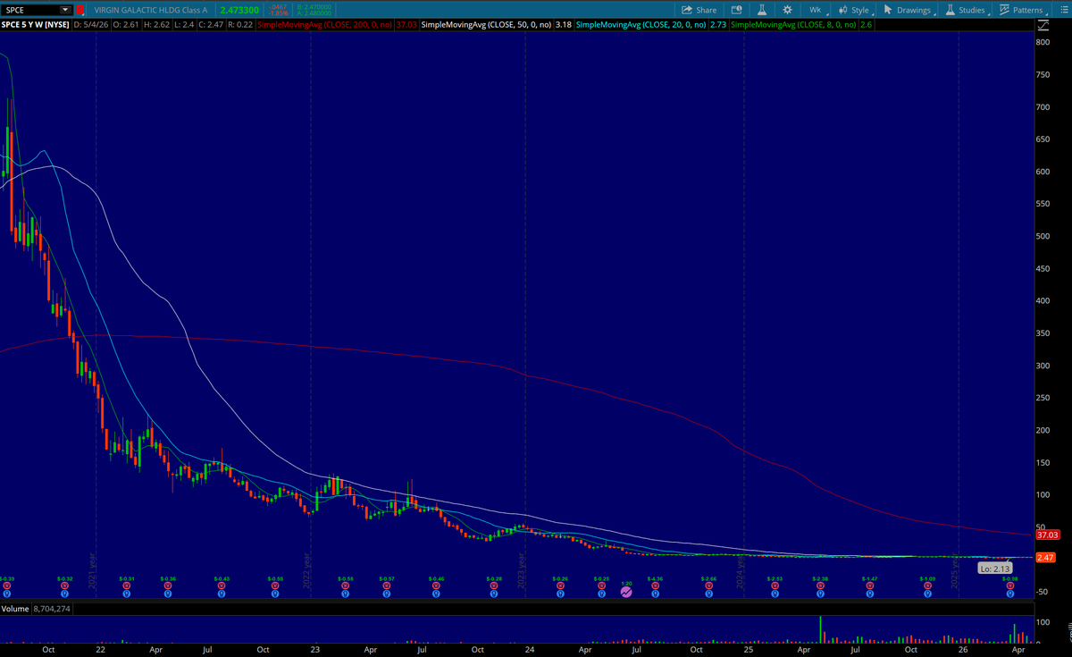Viewport: 1072px width, 657px height.
Task: Click the earnings marker labeled $-0.28
Action: [494, 588]
